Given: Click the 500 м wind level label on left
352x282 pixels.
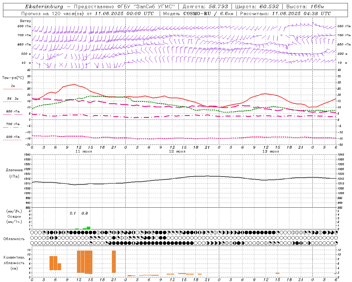Looking at the screenshot, I should tap(26, 54).
